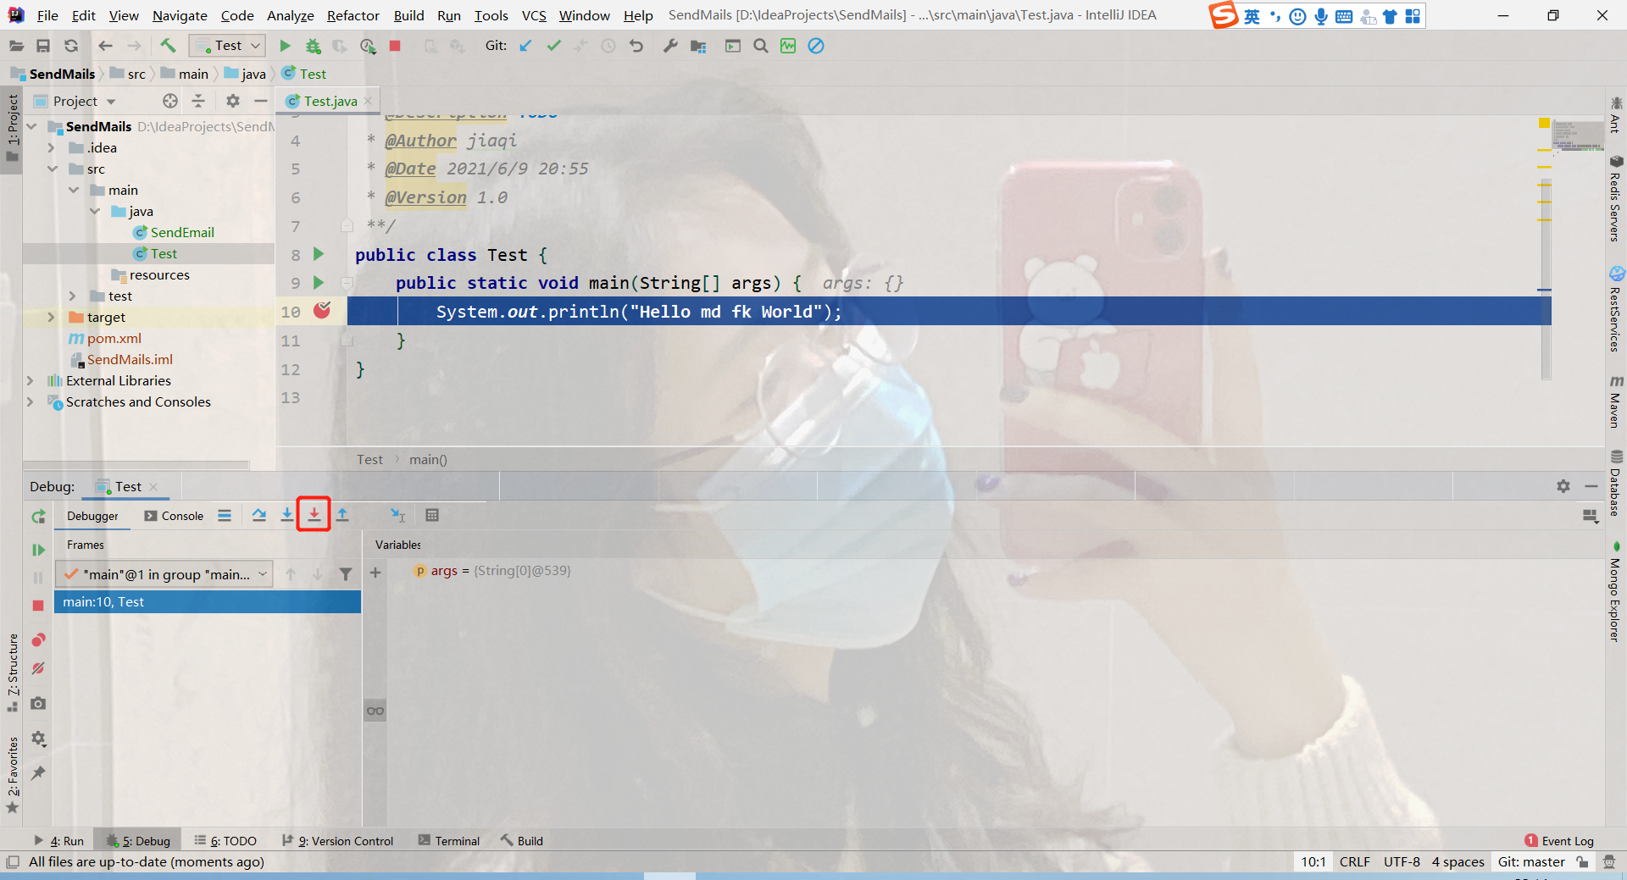Click Run to Cursor icon
This screenshot has width=1627, height=880.
coord(397,515)
